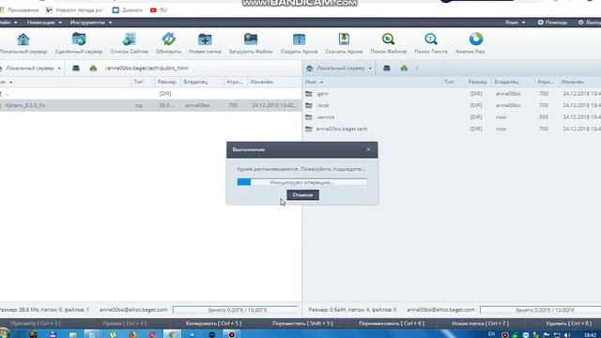Expand the Язык language menu
The height and width of the screenshot is (338, 601).
point(515,23)
